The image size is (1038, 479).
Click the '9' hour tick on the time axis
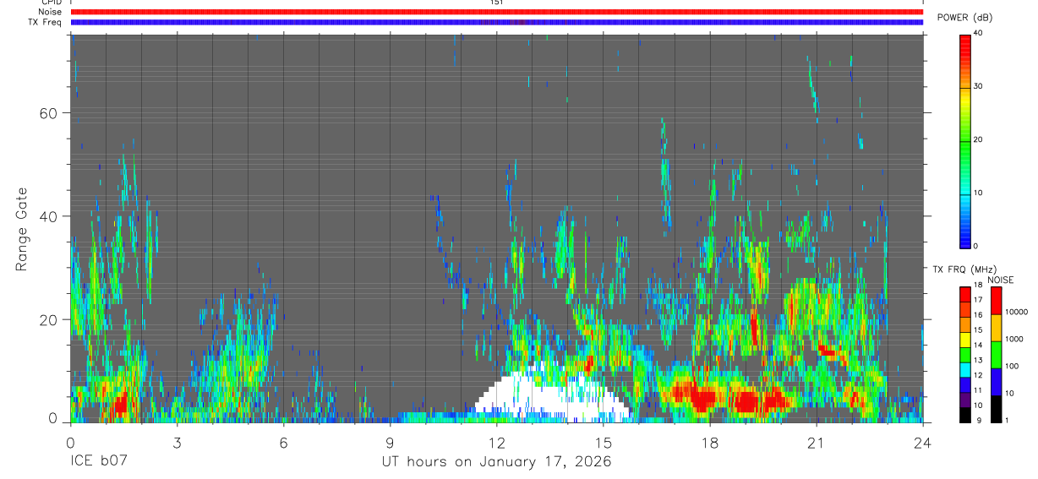(390, 442)
